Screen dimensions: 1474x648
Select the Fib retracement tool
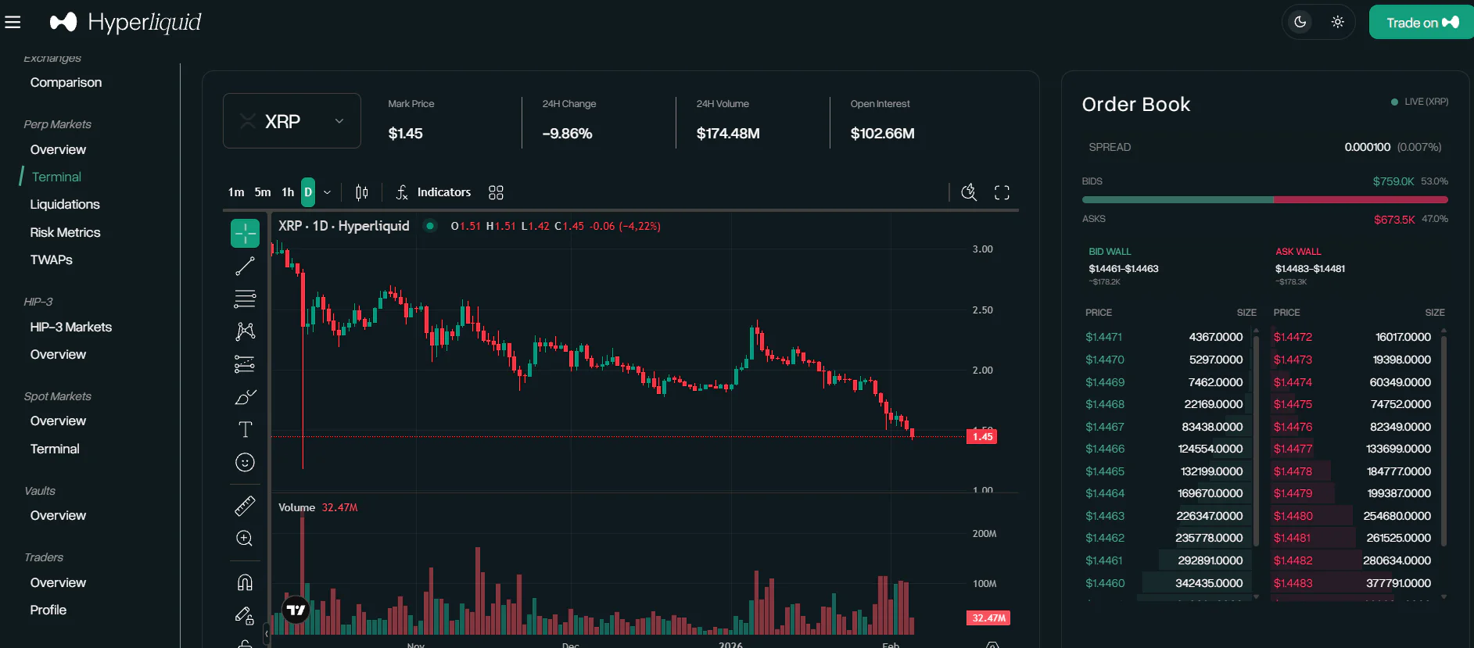click(245, 299)
